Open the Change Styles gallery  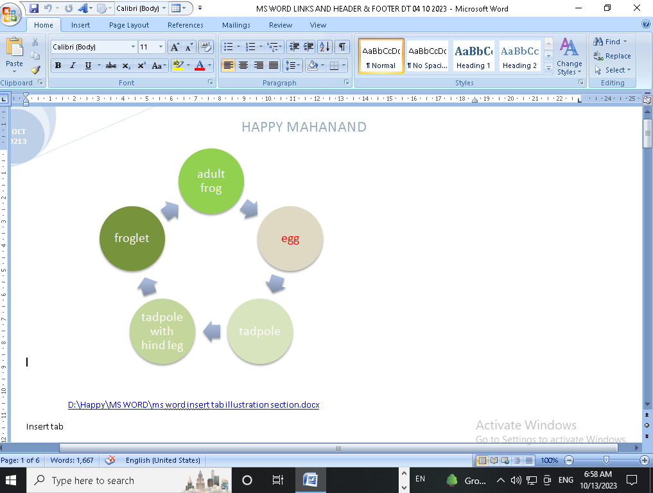tap(569, 56)
